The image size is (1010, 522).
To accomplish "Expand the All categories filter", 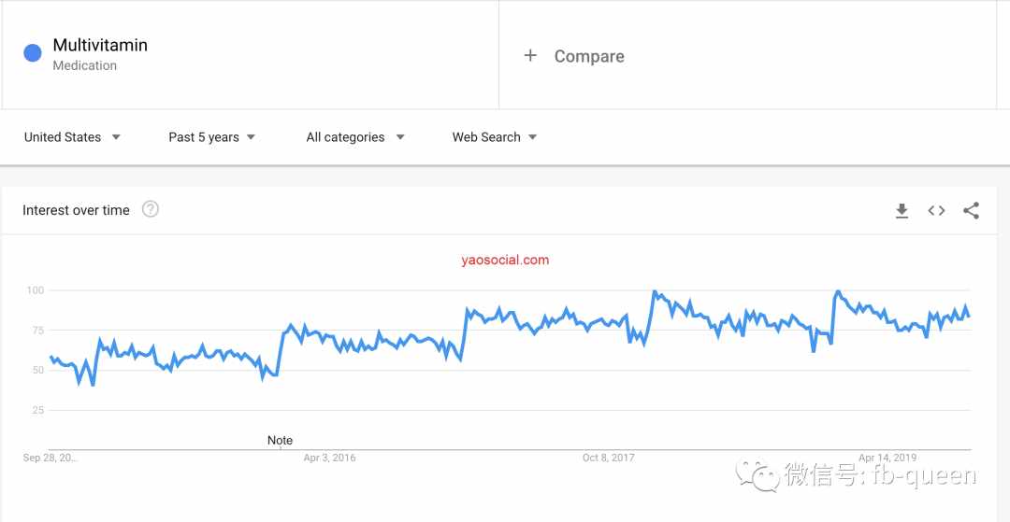I will (x=355, y=137).
